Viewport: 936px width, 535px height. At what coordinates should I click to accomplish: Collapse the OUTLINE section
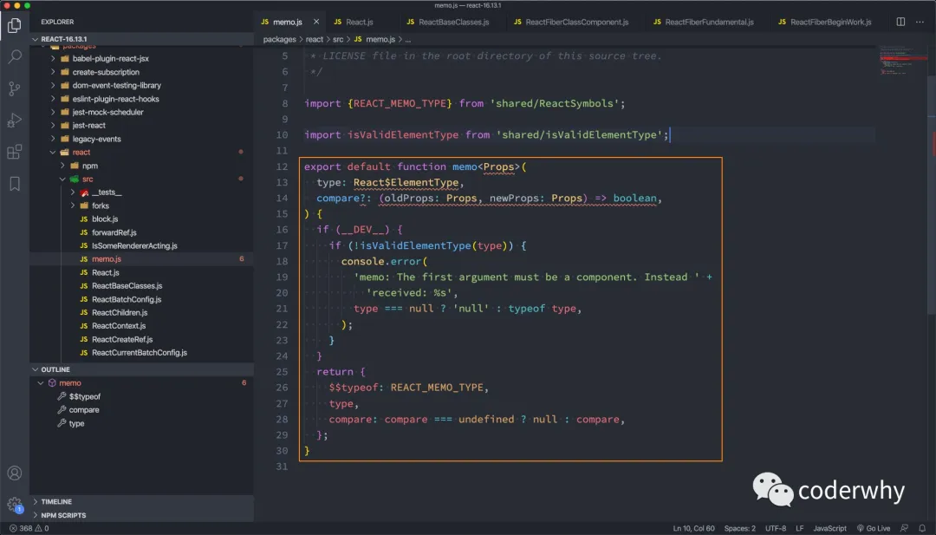click(141, 369)
